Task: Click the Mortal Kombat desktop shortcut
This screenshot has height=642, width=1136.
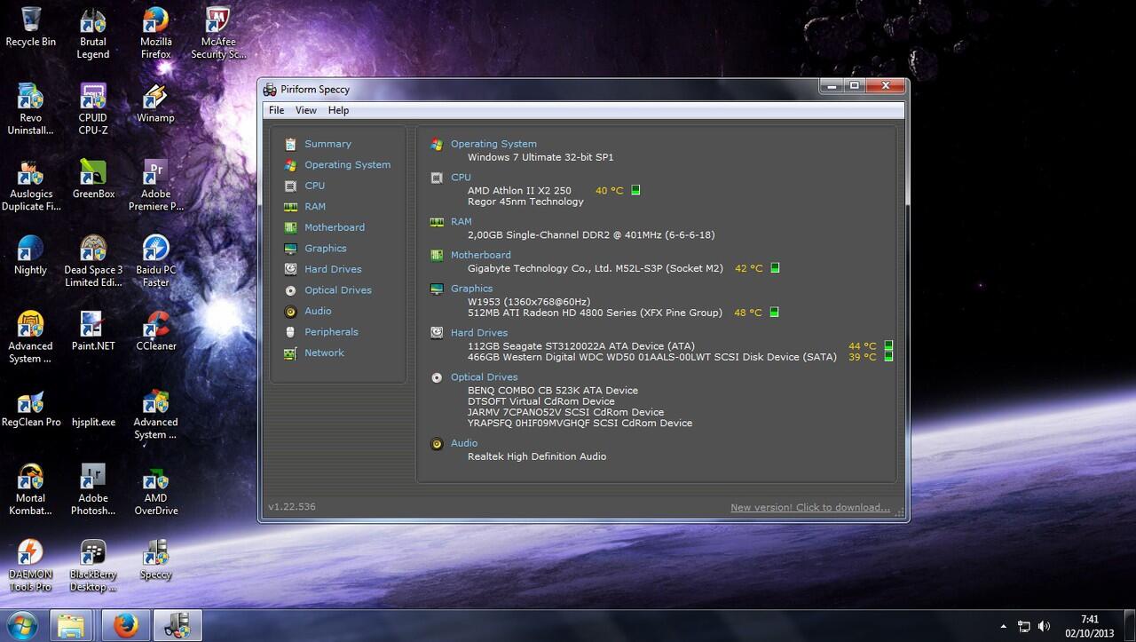Action: tap(31, 490)
